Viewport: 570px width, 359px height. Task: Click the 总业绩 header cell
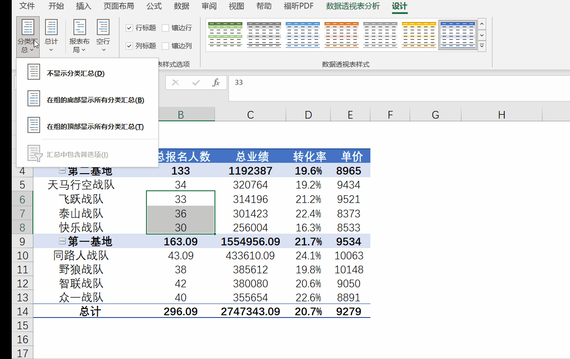tap(250, 156)
